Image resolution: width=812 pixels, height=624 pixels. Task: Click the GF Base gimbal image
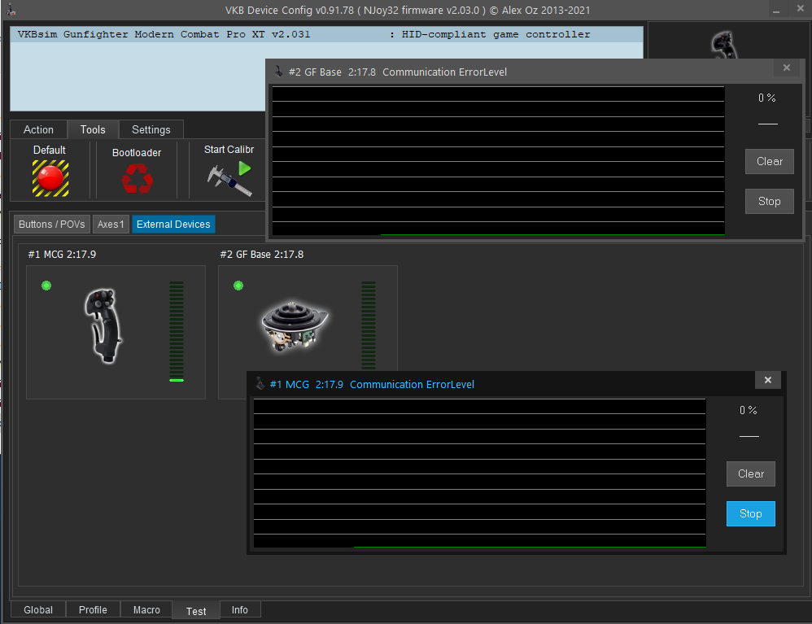coord(293,325)
